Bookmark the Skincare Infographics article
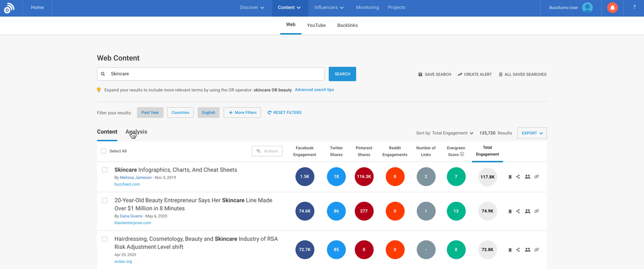The width and height of the screenshot is (644, 269). pos(510,177)
